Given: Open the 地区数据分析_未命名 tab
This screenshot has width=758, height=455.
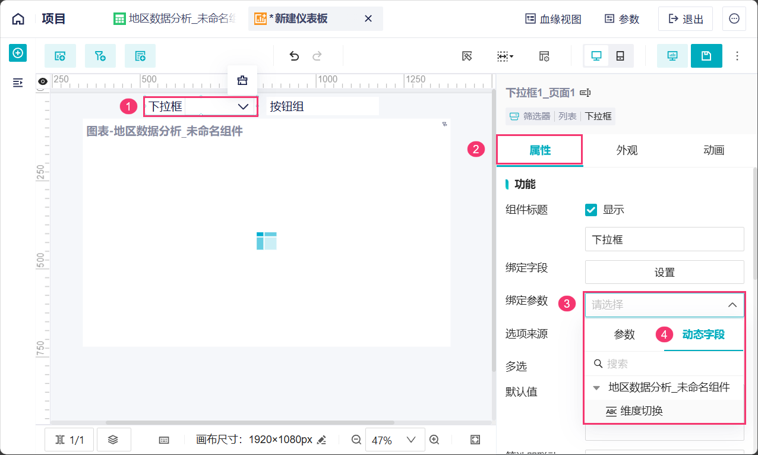Looking at the screenshot, I should click(173, 19).
